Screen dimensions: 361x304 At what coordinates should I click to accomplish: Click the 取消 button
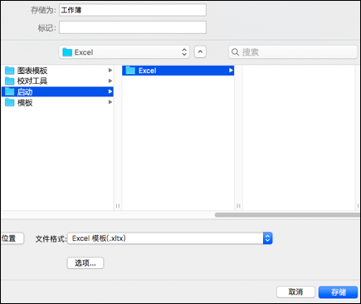[x=295, y=292]
